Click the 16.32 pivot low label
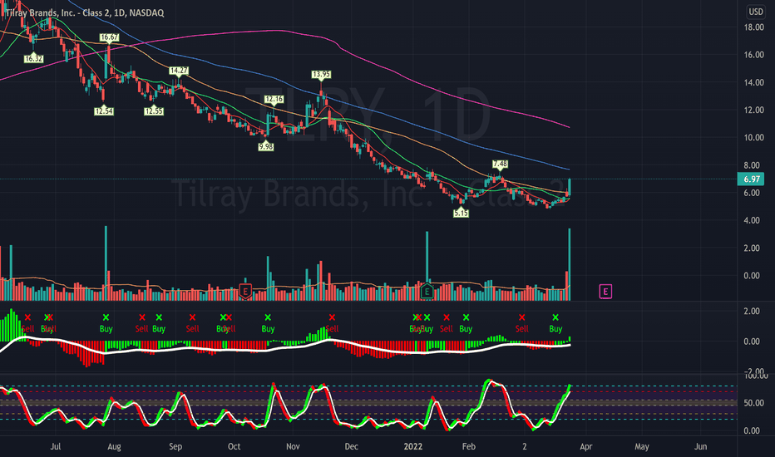This screenshot has height=457, width=775. coord(33,59)
